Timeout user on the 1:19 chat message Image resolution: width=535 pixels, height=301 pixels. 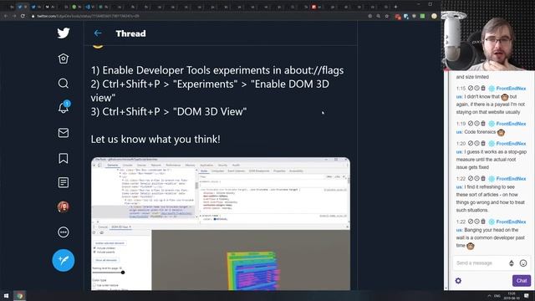[476, 124]
